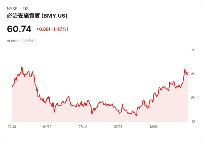Click the chart's highest peak near March
This screenshot has height=141, width=203.
(x=22, y=67)
